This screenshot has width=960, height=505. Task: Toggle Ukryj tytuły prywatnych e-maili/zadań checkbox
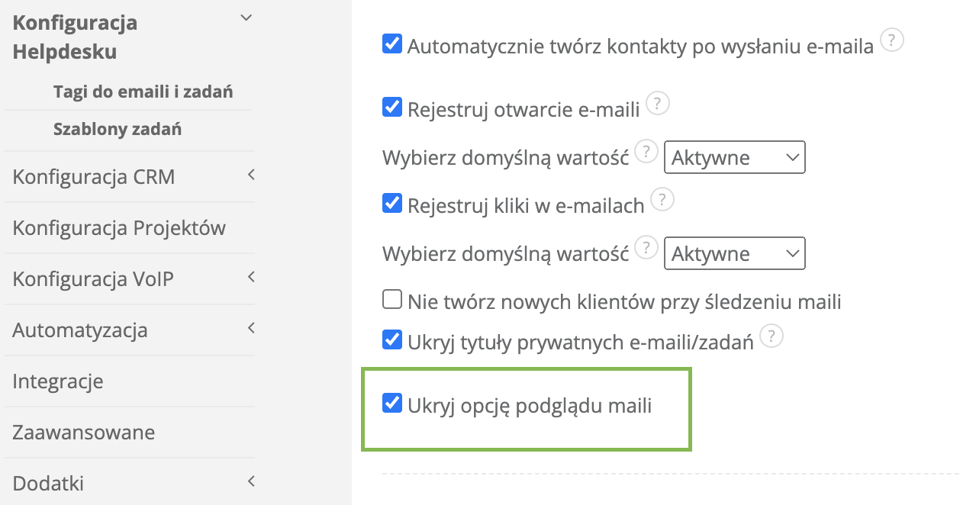pyautogui.click(x=392, y=339)
